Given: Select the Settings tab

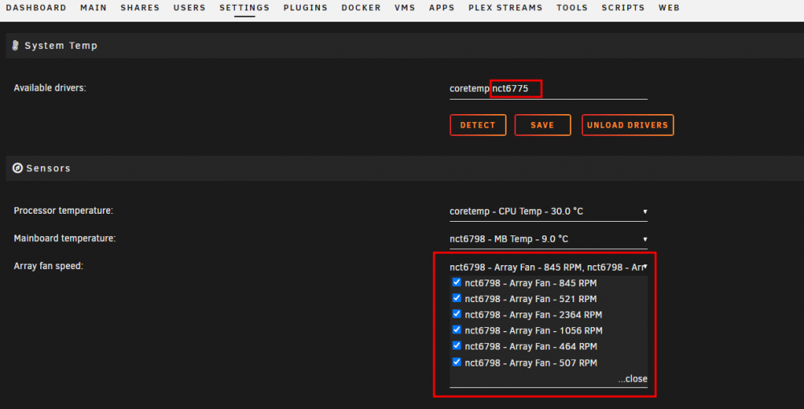Looking at the screenshot, I should tap(244, 8).
